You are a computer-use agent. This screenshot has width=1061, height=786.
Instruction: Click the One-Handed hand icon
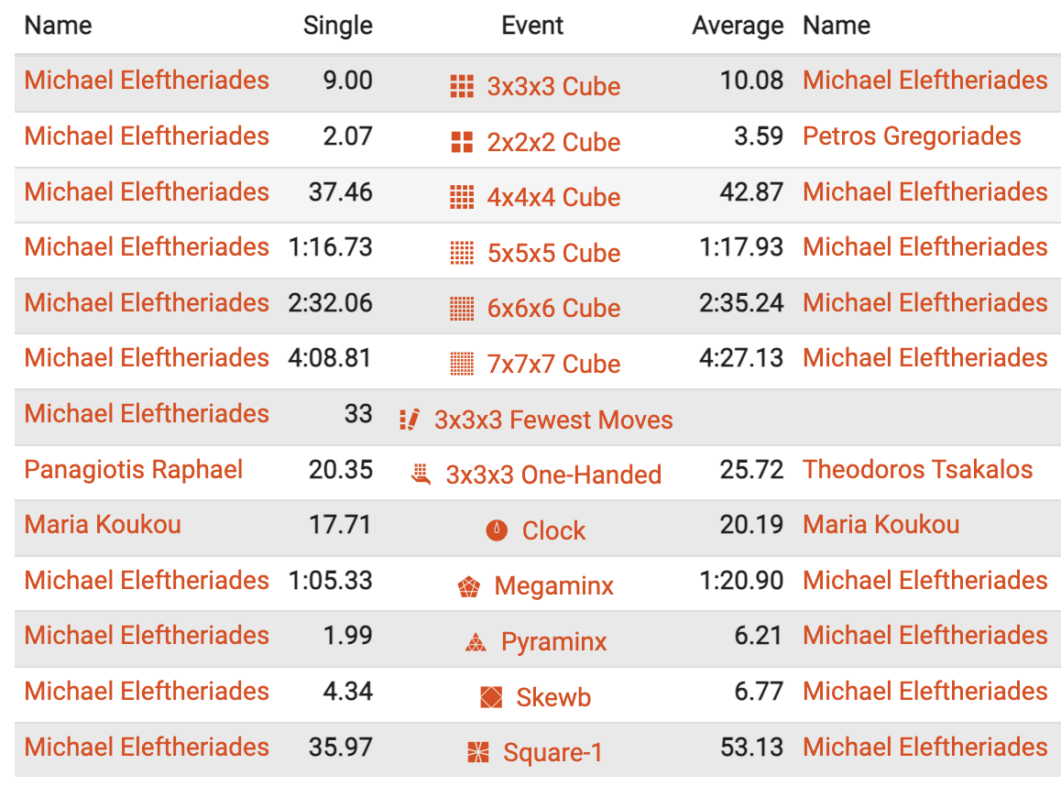click(421, 475)
